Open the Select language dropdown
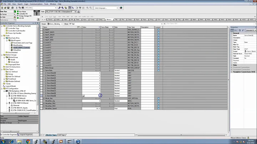 coord(117,8)
